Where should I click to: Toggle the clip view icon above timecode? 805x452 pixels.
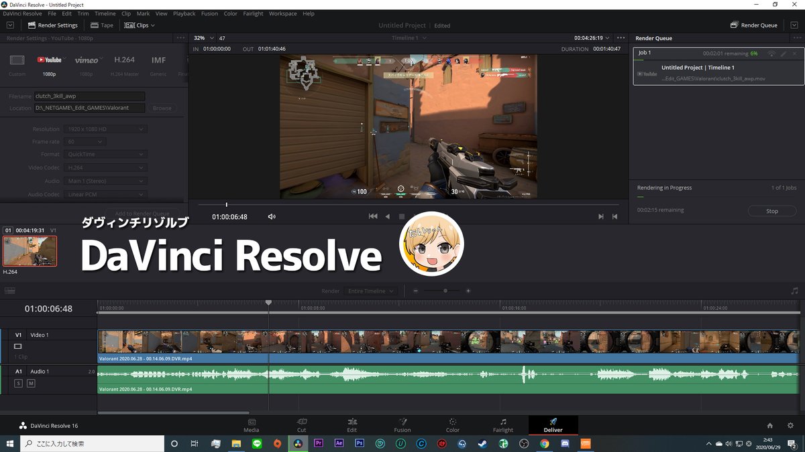pyautogui.click(x=10, y=291)
